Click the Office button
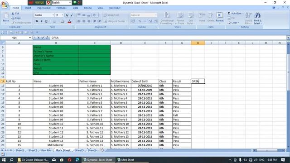 click(5, 5)
